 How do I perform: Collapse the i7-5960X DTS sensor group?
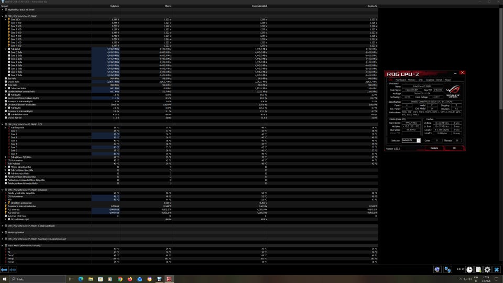(x=2, y=124)
